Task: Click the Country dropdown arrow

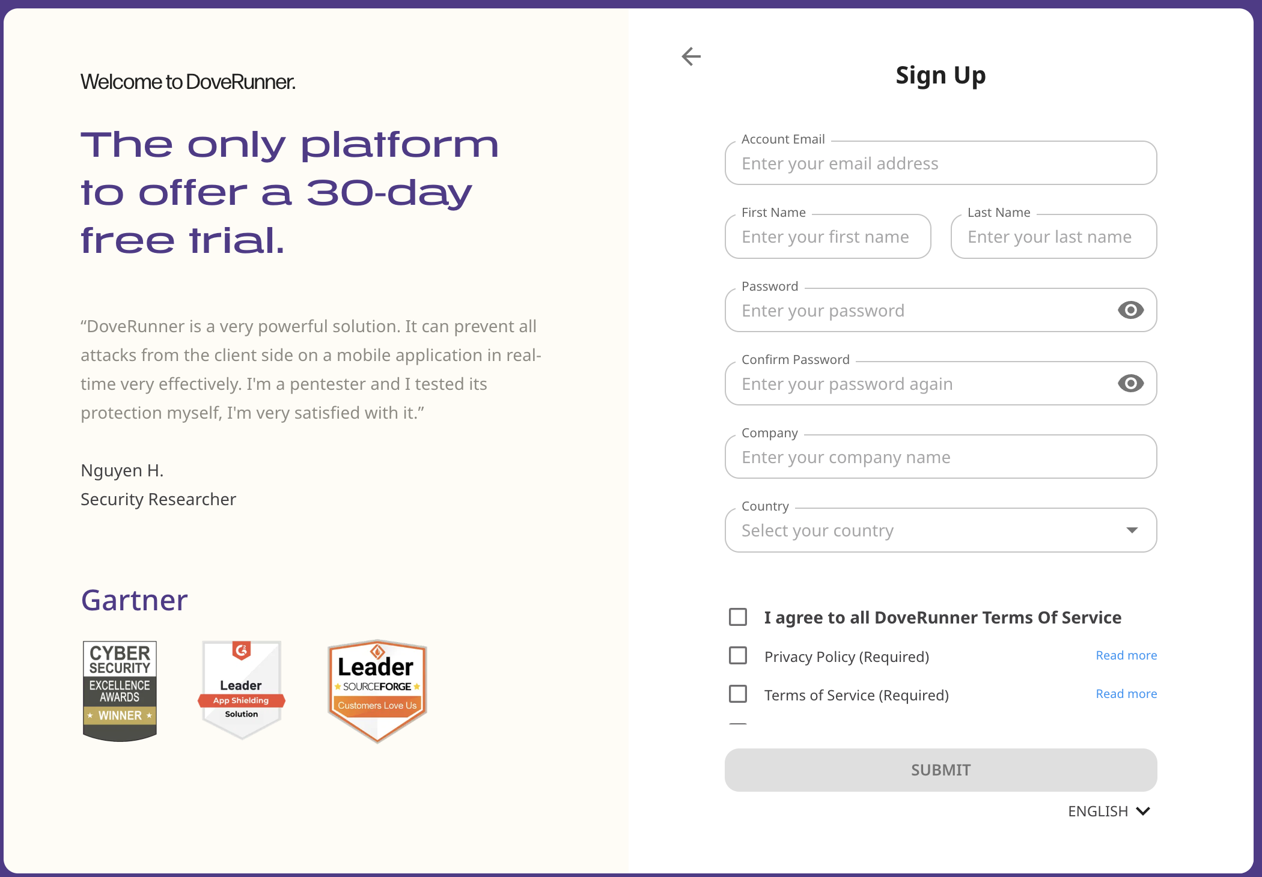Action: (1132, 530)
